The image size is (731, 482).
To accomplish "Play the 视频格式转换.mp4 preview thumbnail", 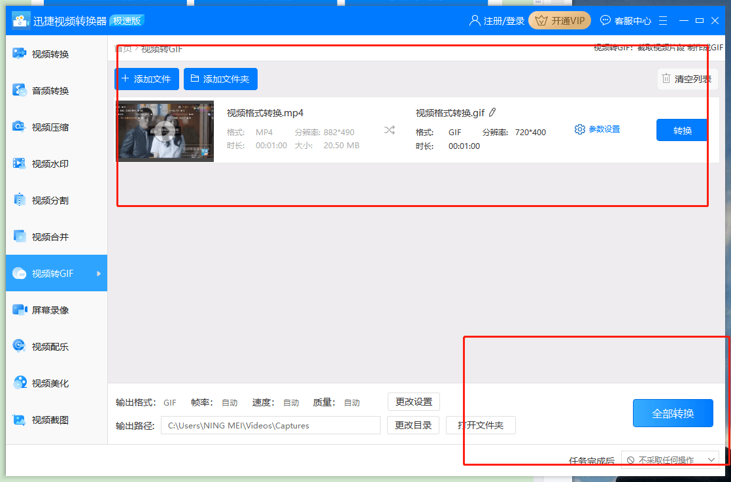I will (x=165, y=131).
